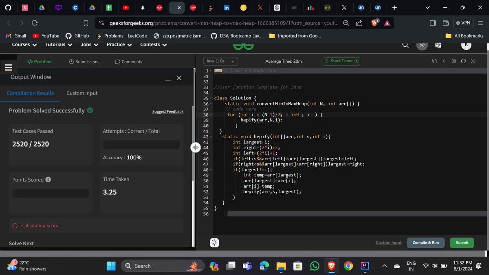Image resolution: width=489 pixels, height=275 pixels.
Task: Click the zoom magnifier icon in the address bar
Action: coord(346,23)
